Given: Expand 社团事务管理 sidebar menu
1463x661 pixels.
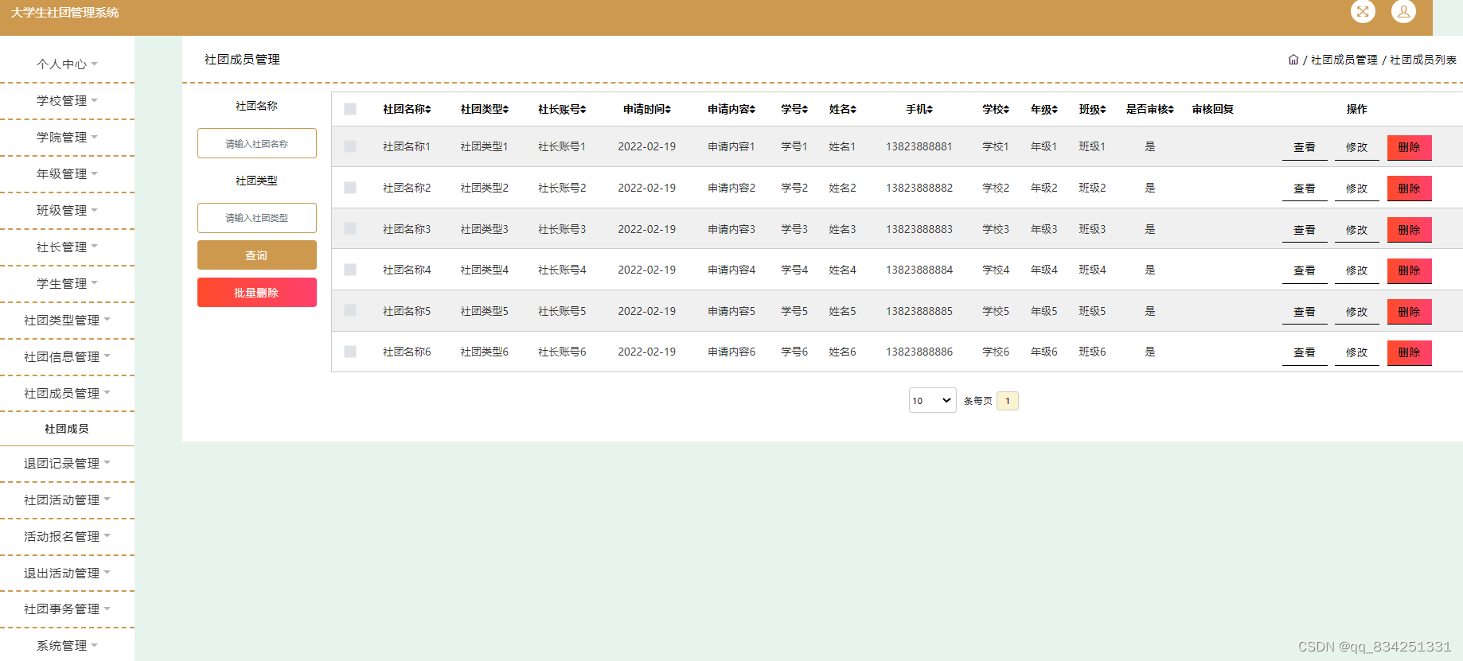Looking at the screenshot, I should pyautogui.click(x=67, y=609).
